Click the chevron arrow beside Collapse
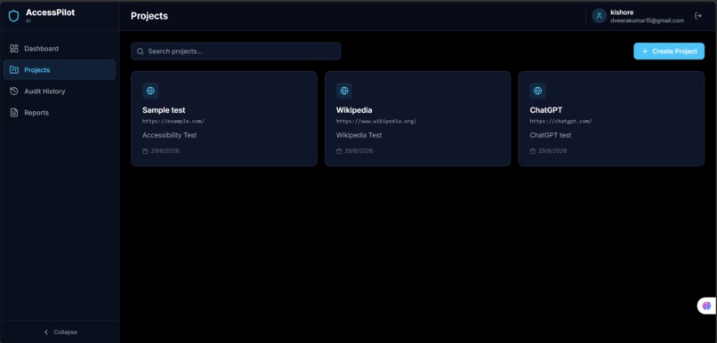This screenshot has height=343, width=717. coord(45,332)
